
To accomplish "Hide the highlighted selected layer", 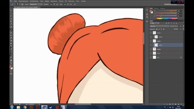I will point(151,45).
